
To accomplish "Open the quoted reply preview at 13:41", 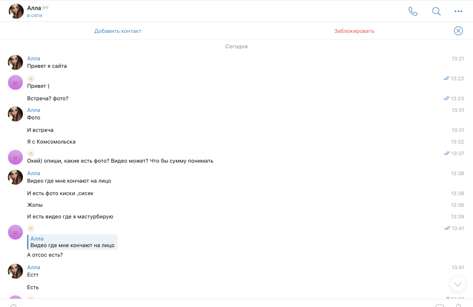I will 72,242.
